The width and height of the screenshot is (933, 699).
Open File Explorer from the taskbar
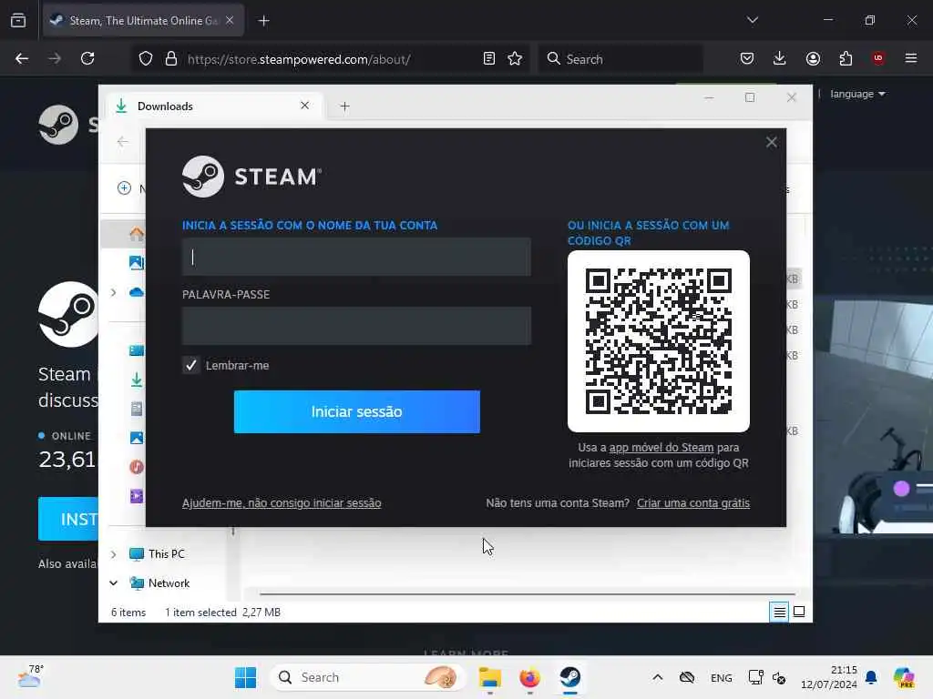[489, 677]
